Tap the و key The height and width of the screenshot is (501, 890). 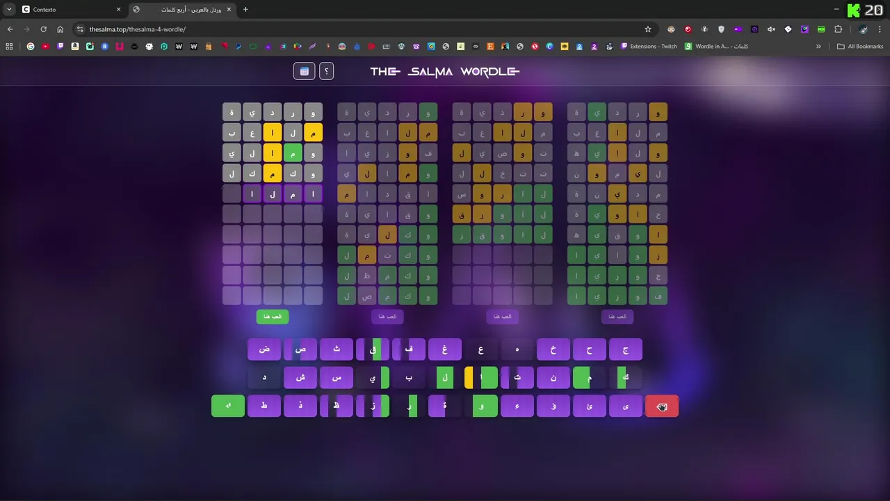[x=481, y=406]
